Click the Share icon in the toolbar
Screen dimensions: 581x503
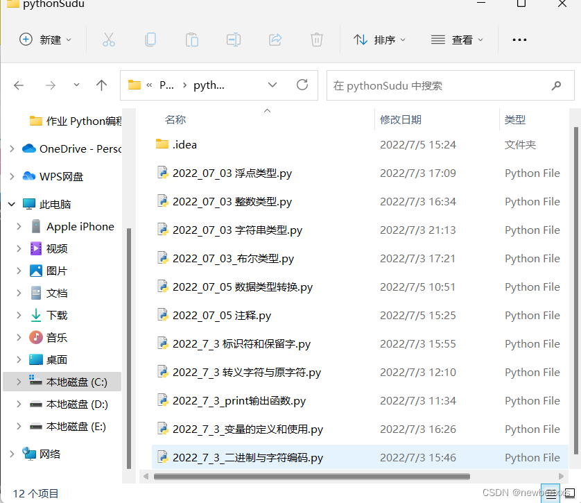[275, 40]
